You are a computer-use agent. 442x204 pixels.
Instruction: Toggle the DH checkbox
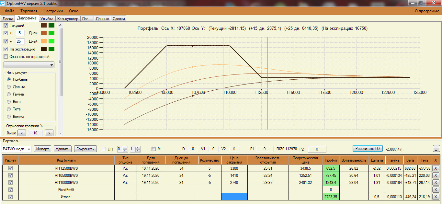click(x=104, y=149)
